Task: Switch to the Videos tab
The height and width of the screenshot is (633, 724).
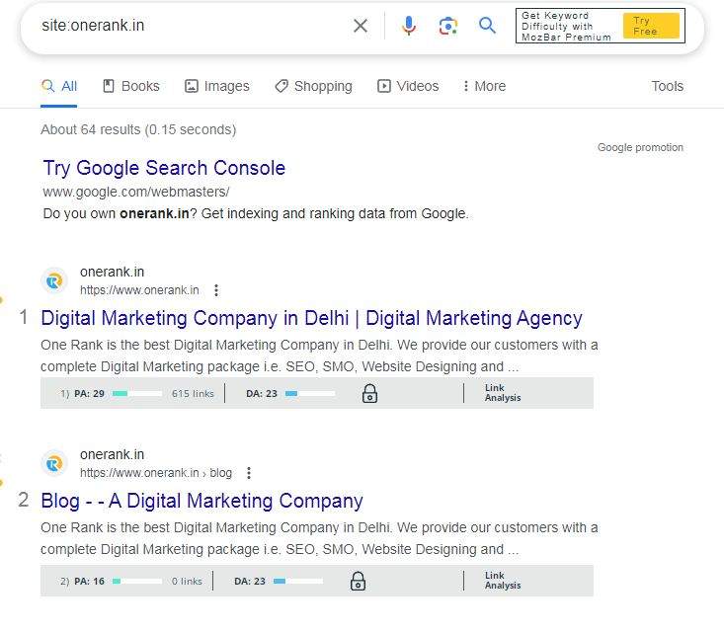Action: pos(408,86)
